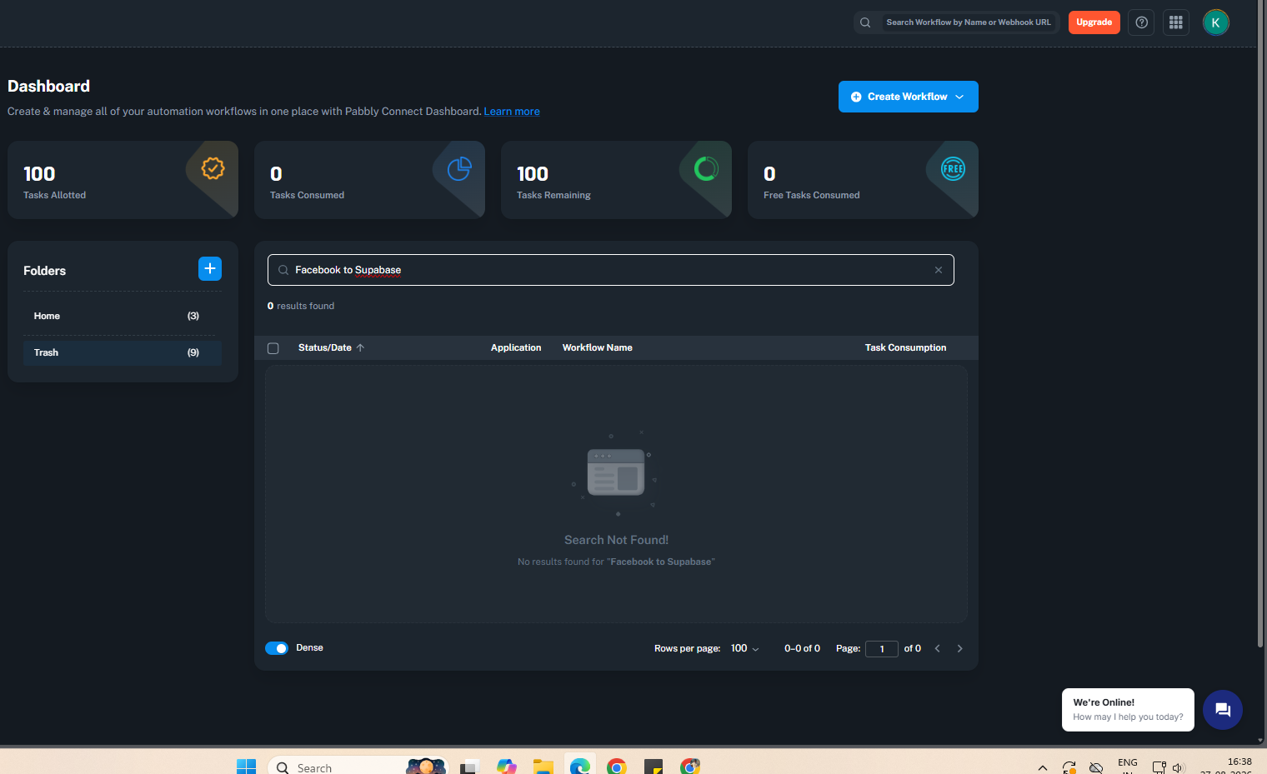Click the Search Not Found! message
Viewport: 1267px width, 774px height.
pyautogui.click(x=617, y=540)
